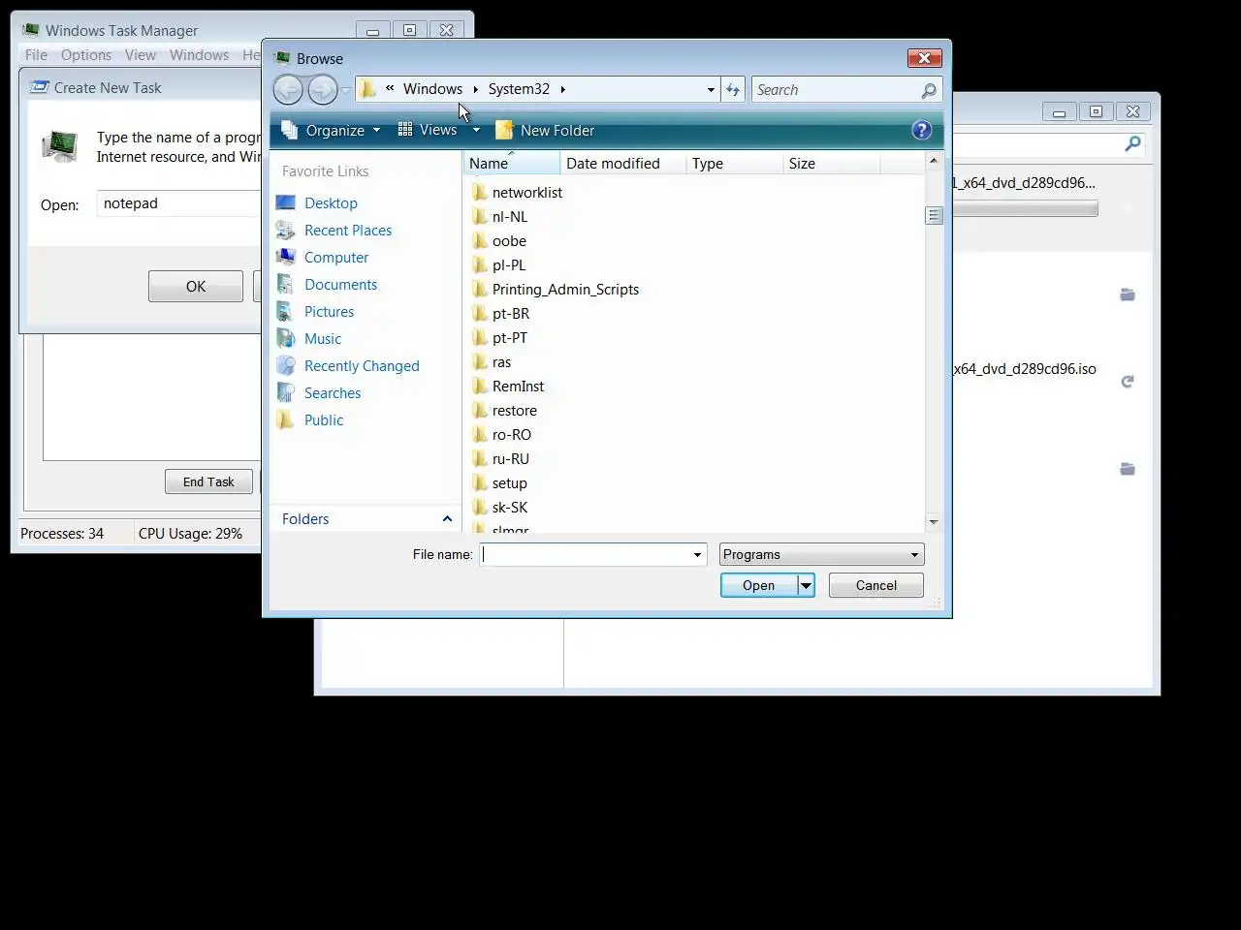
Task: Close the Browse dialog
Action: (925, 58)
